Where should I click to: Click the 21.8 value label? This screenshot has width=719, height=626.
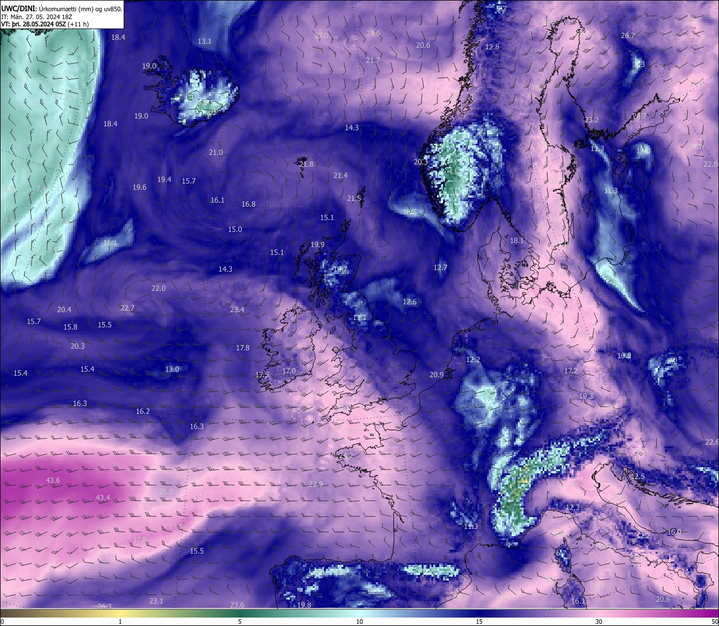click(x=306, y=165)
